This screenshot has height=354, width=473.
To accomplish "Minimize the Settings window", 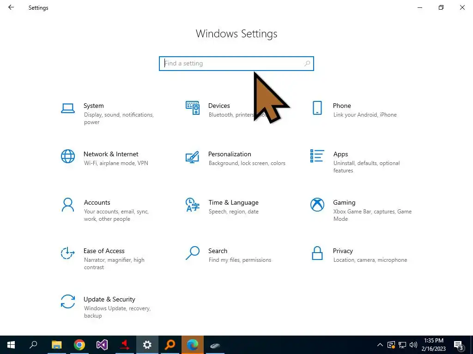I will [419, 7].
